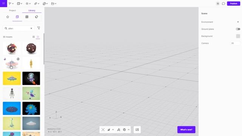Open the selection tool dropdown arrow
242x136 pixels.
click(x=13, y=3)
